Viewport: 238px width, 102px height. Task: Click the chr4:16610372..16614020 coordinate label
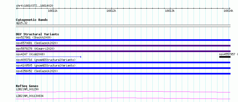click(34, 6)
